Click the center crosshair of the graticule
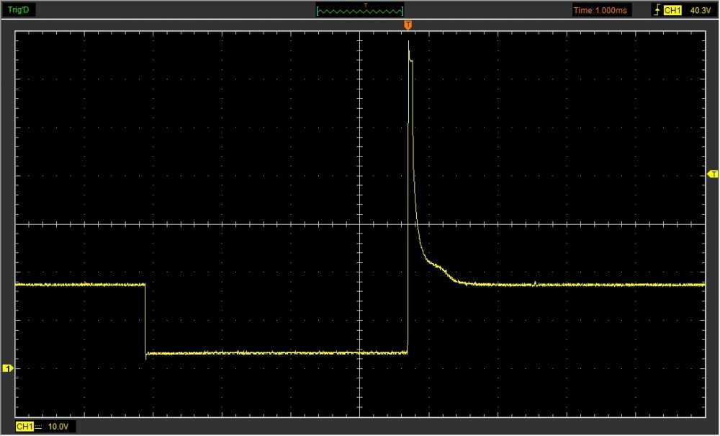Viewport: 720px width, 436px height. [359, 224]
